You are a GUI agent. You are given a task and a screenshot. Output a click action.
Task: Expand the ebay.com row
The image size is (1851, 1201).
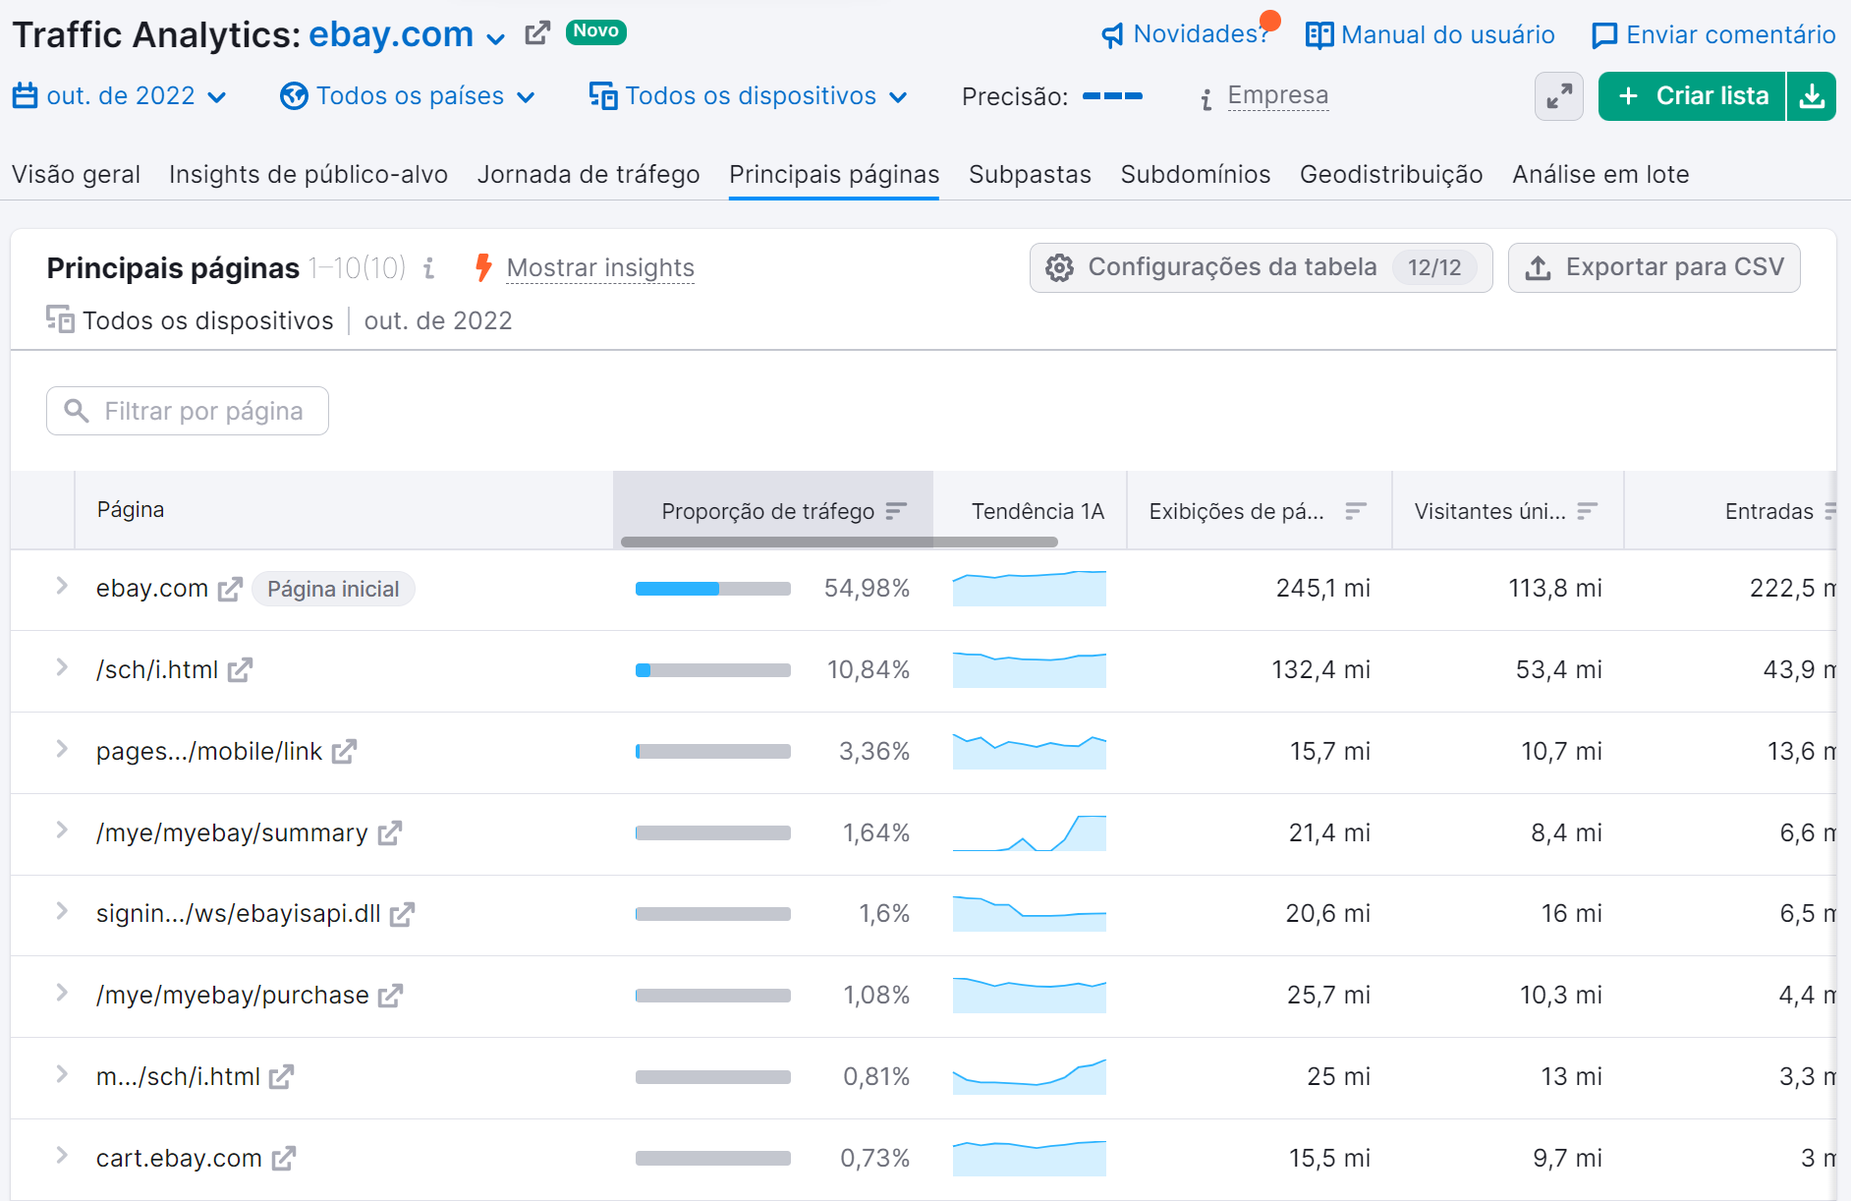[62, 587]
